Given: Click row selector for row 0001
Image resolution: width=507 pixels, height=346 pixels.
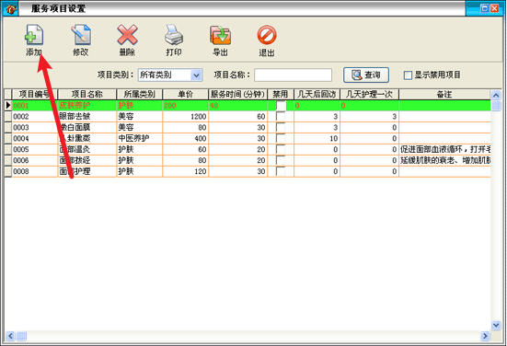Looking at the screenshot, I should pyautogui.click(x=8, y=106).
